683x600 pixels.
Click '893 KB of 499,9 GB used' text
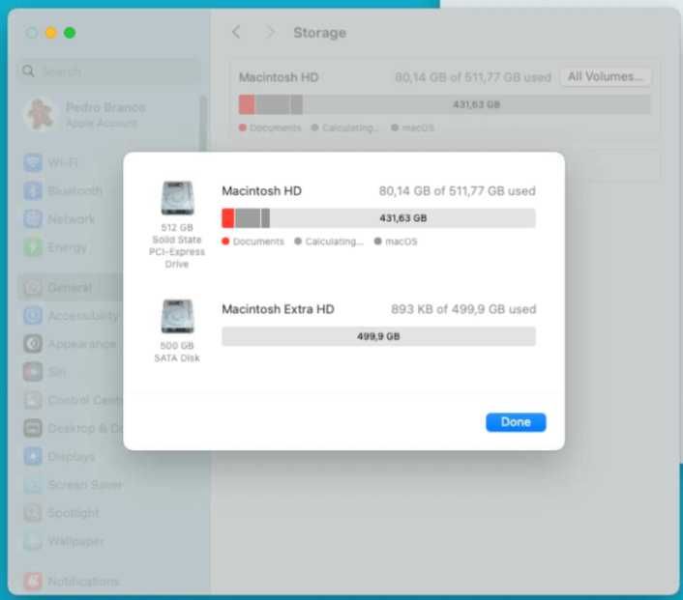click(x=463, y=309)
